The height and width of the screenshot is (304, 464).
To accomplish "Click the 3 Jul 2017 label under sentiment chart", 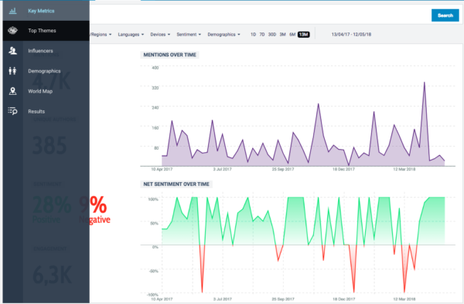I will click(223, 299).
